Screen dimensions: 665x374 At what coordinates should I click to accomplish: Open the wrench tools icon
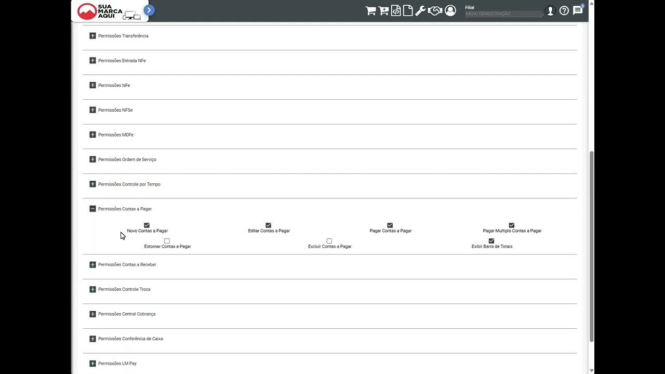(420, 10)
